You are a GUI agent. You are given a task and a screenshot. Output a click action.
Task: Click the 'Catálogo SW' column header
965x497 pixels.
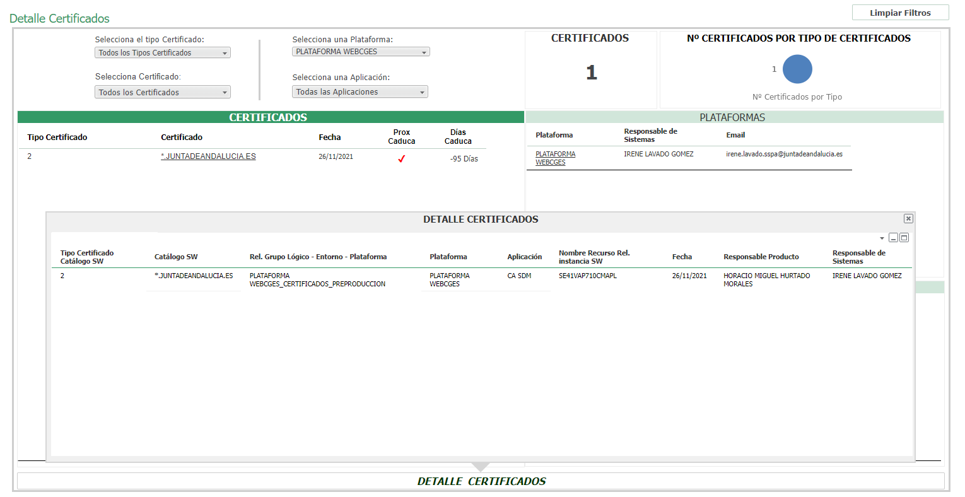[x=176, y=257]
